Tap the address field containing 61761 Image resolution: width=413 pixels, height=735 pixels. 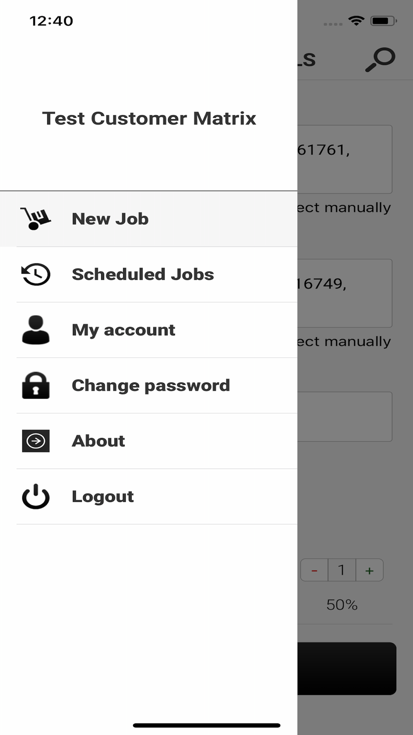point(344,160)
